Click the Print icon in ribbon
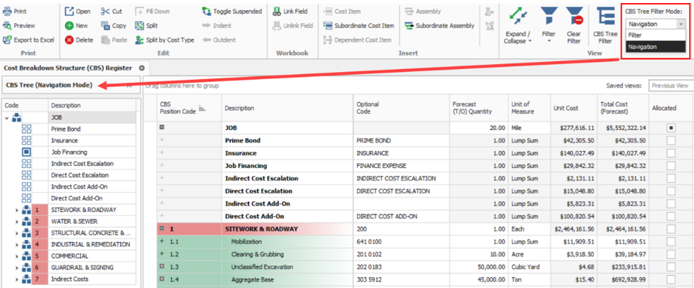This screenshot has height=288, width=694. [7, 11]
